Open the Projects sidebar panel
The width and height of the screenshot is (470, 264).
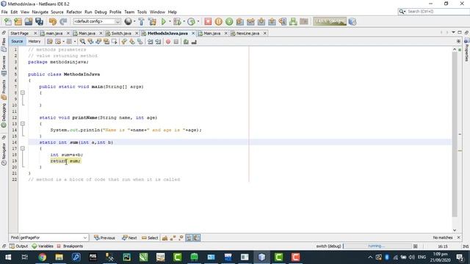[x=4, y=89]
